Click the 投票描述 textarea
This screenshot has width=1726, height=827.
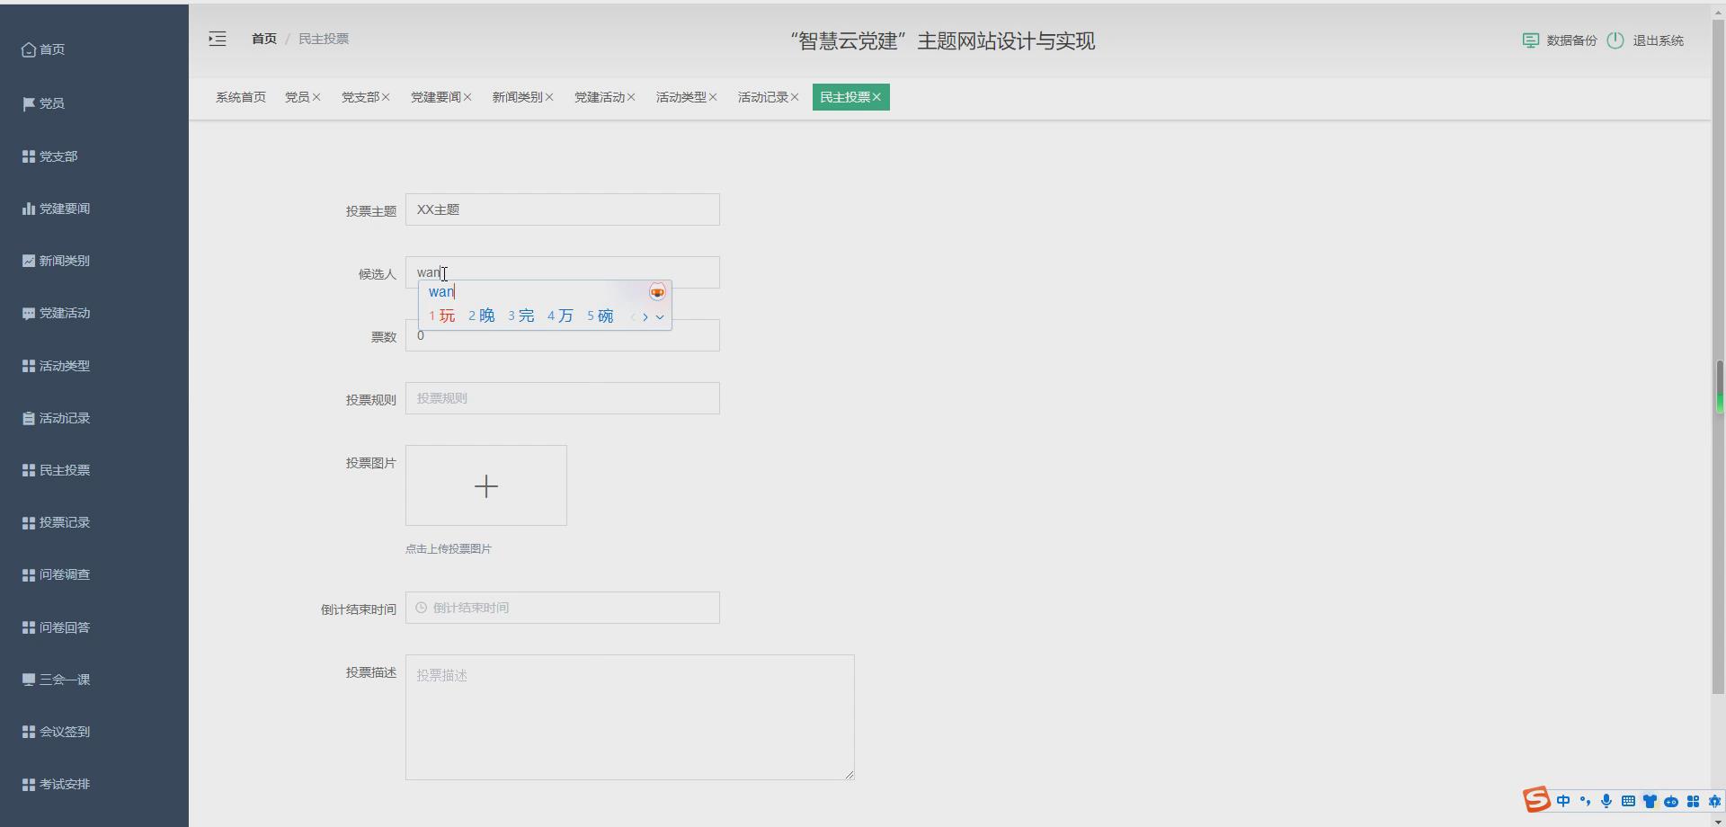tap(630, 717)
